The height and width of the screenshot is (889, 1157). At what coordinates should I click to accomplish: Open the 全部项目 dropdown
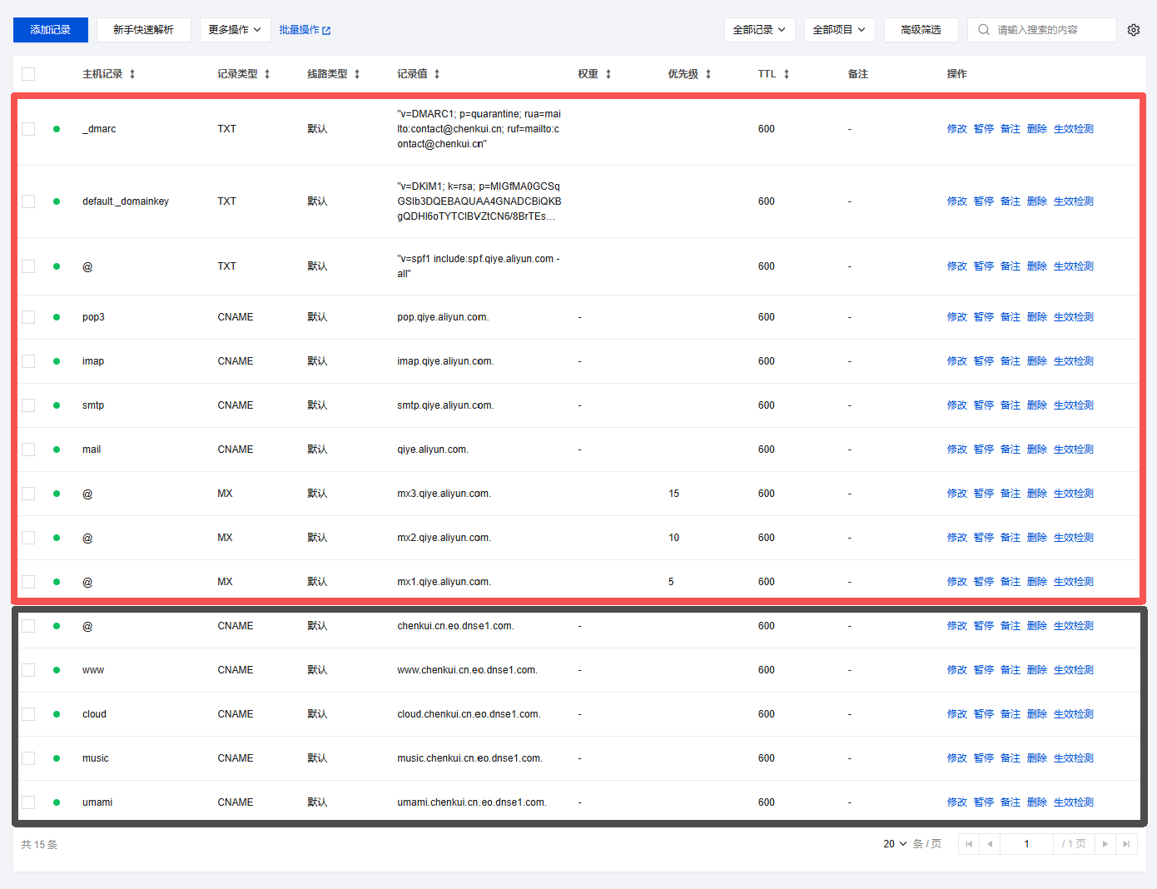[839, 30]
